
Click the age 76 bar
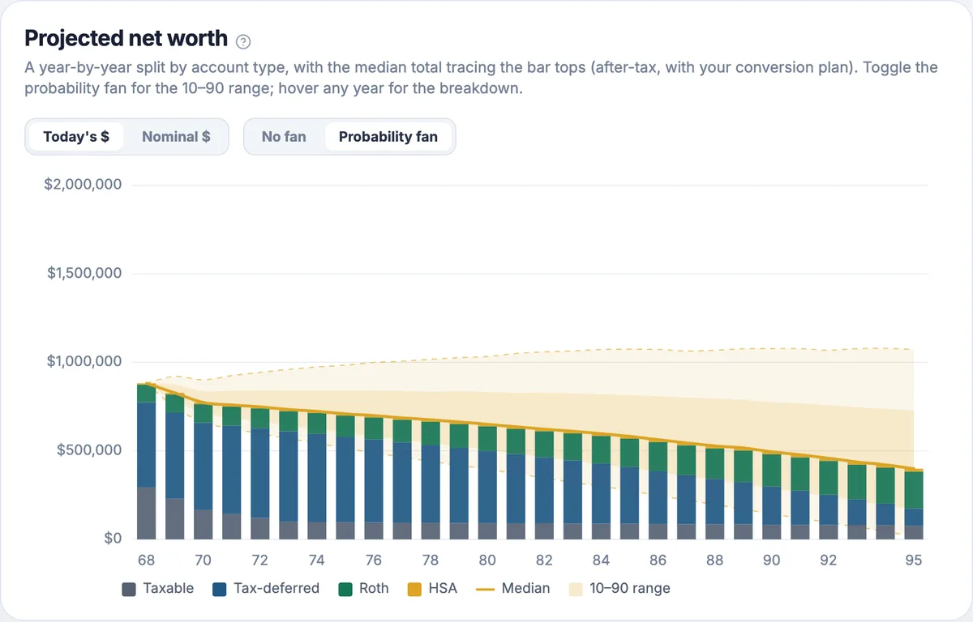tap(374, 479)
